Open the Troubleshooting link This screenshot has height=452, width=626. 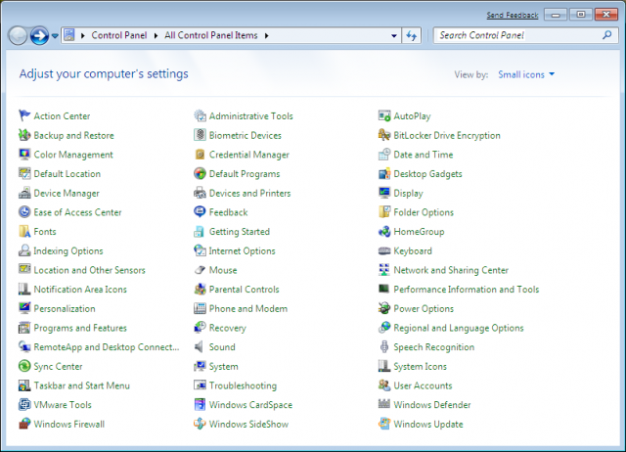tap(243, 385)
